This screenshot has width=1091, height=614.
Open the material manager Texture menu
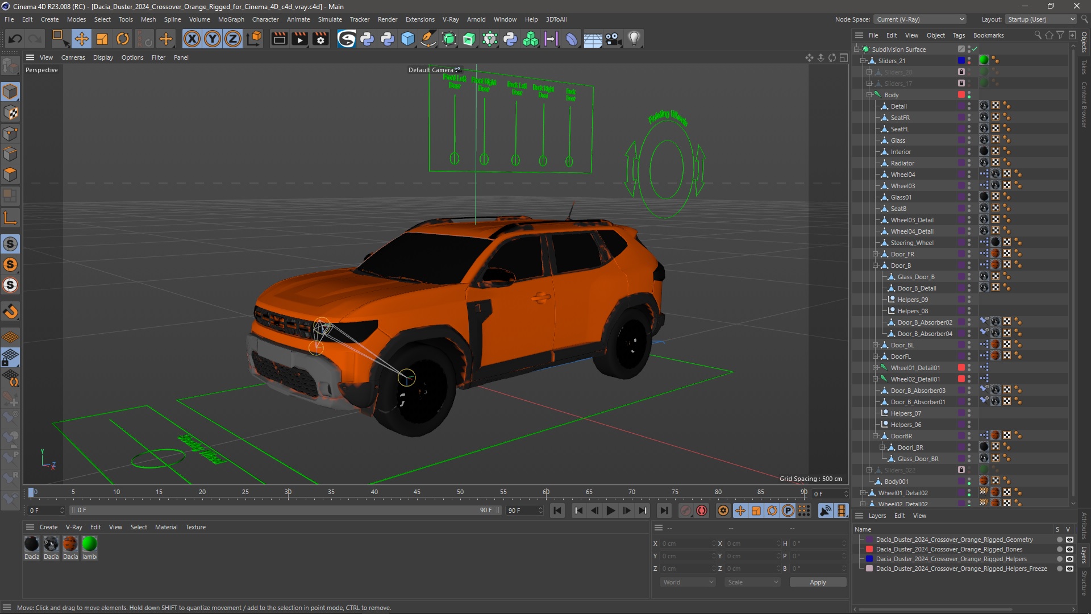click(x=195, y=527)
